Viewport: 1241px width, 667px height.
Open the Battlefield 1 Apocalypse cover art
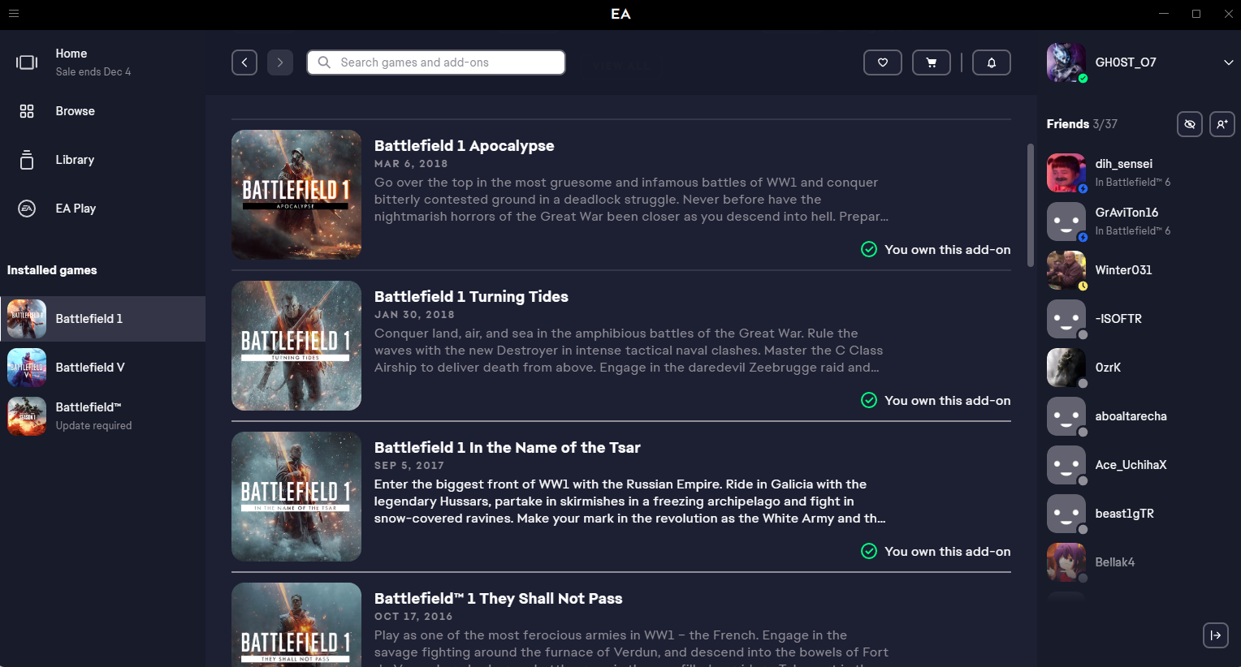click(x=296, y=195)
